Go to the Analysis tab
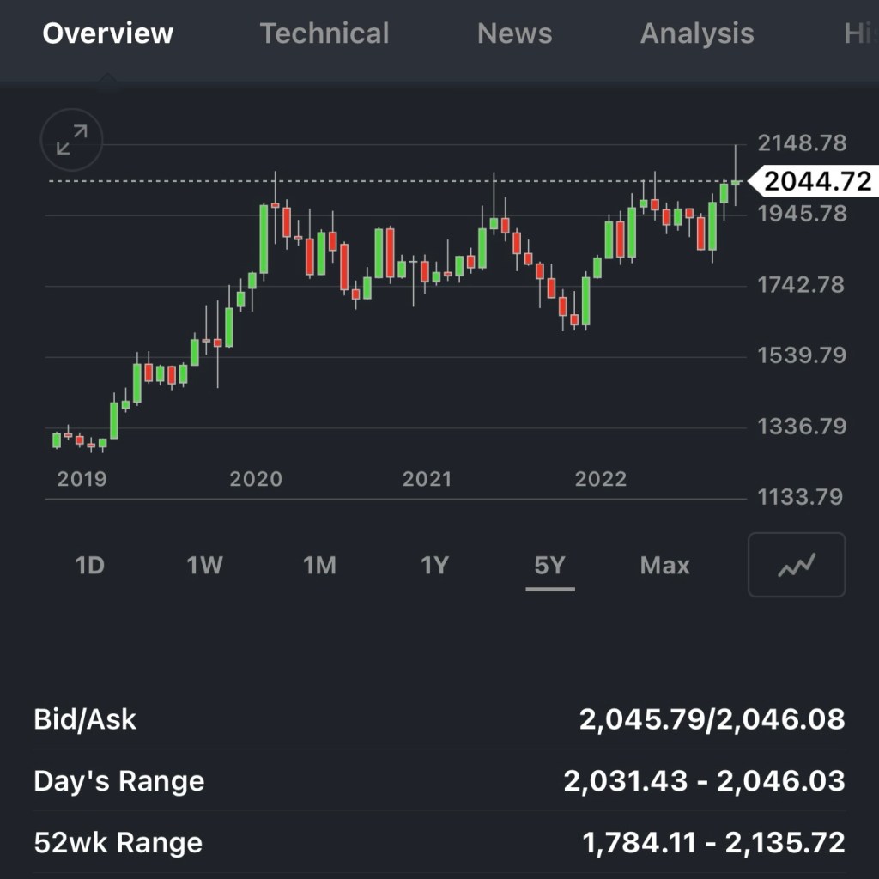The width and height of the screenshot is (879, 879). tap(697, 33)
